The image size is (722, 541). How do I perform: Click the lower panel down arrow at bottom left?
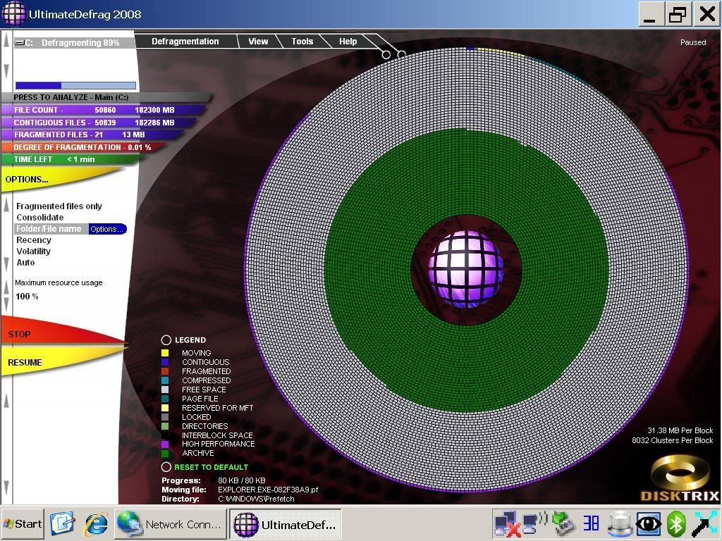6,487
